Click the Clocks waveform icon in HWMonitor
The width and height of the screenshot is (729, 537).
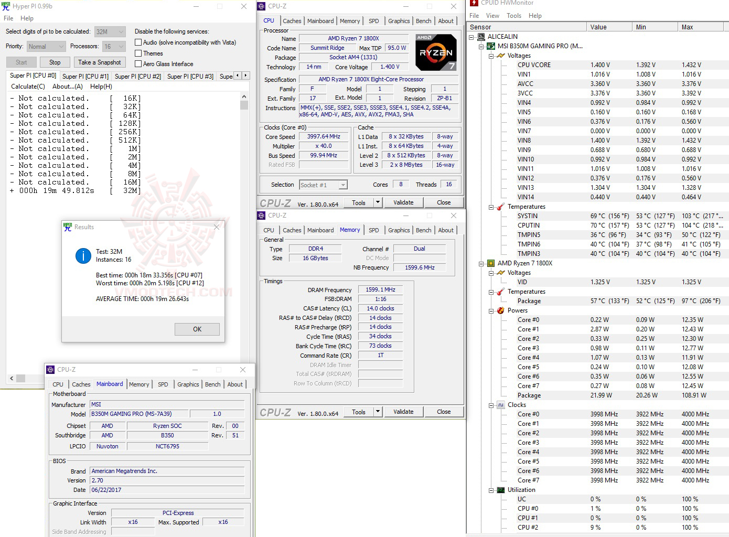(501, 405)
